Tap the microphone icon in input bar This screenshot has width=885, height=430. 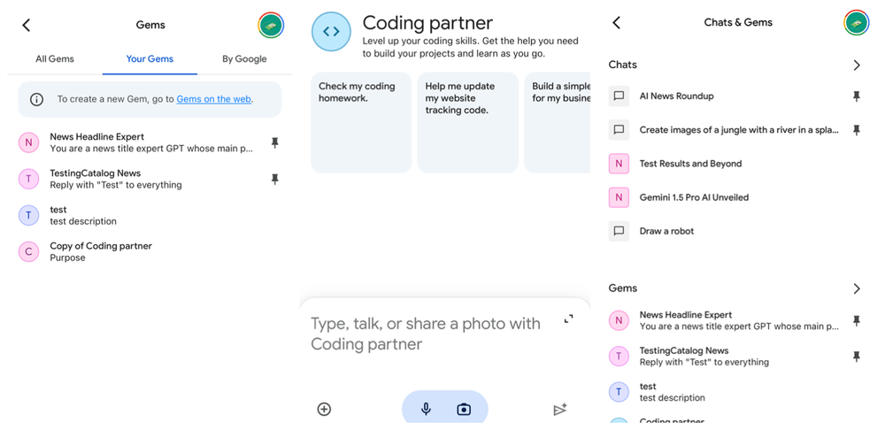426,409
